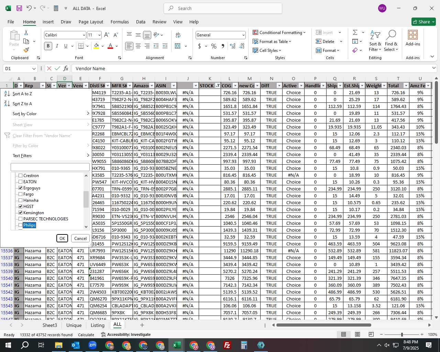Click the zoom slider handle

tap(402, 334)
